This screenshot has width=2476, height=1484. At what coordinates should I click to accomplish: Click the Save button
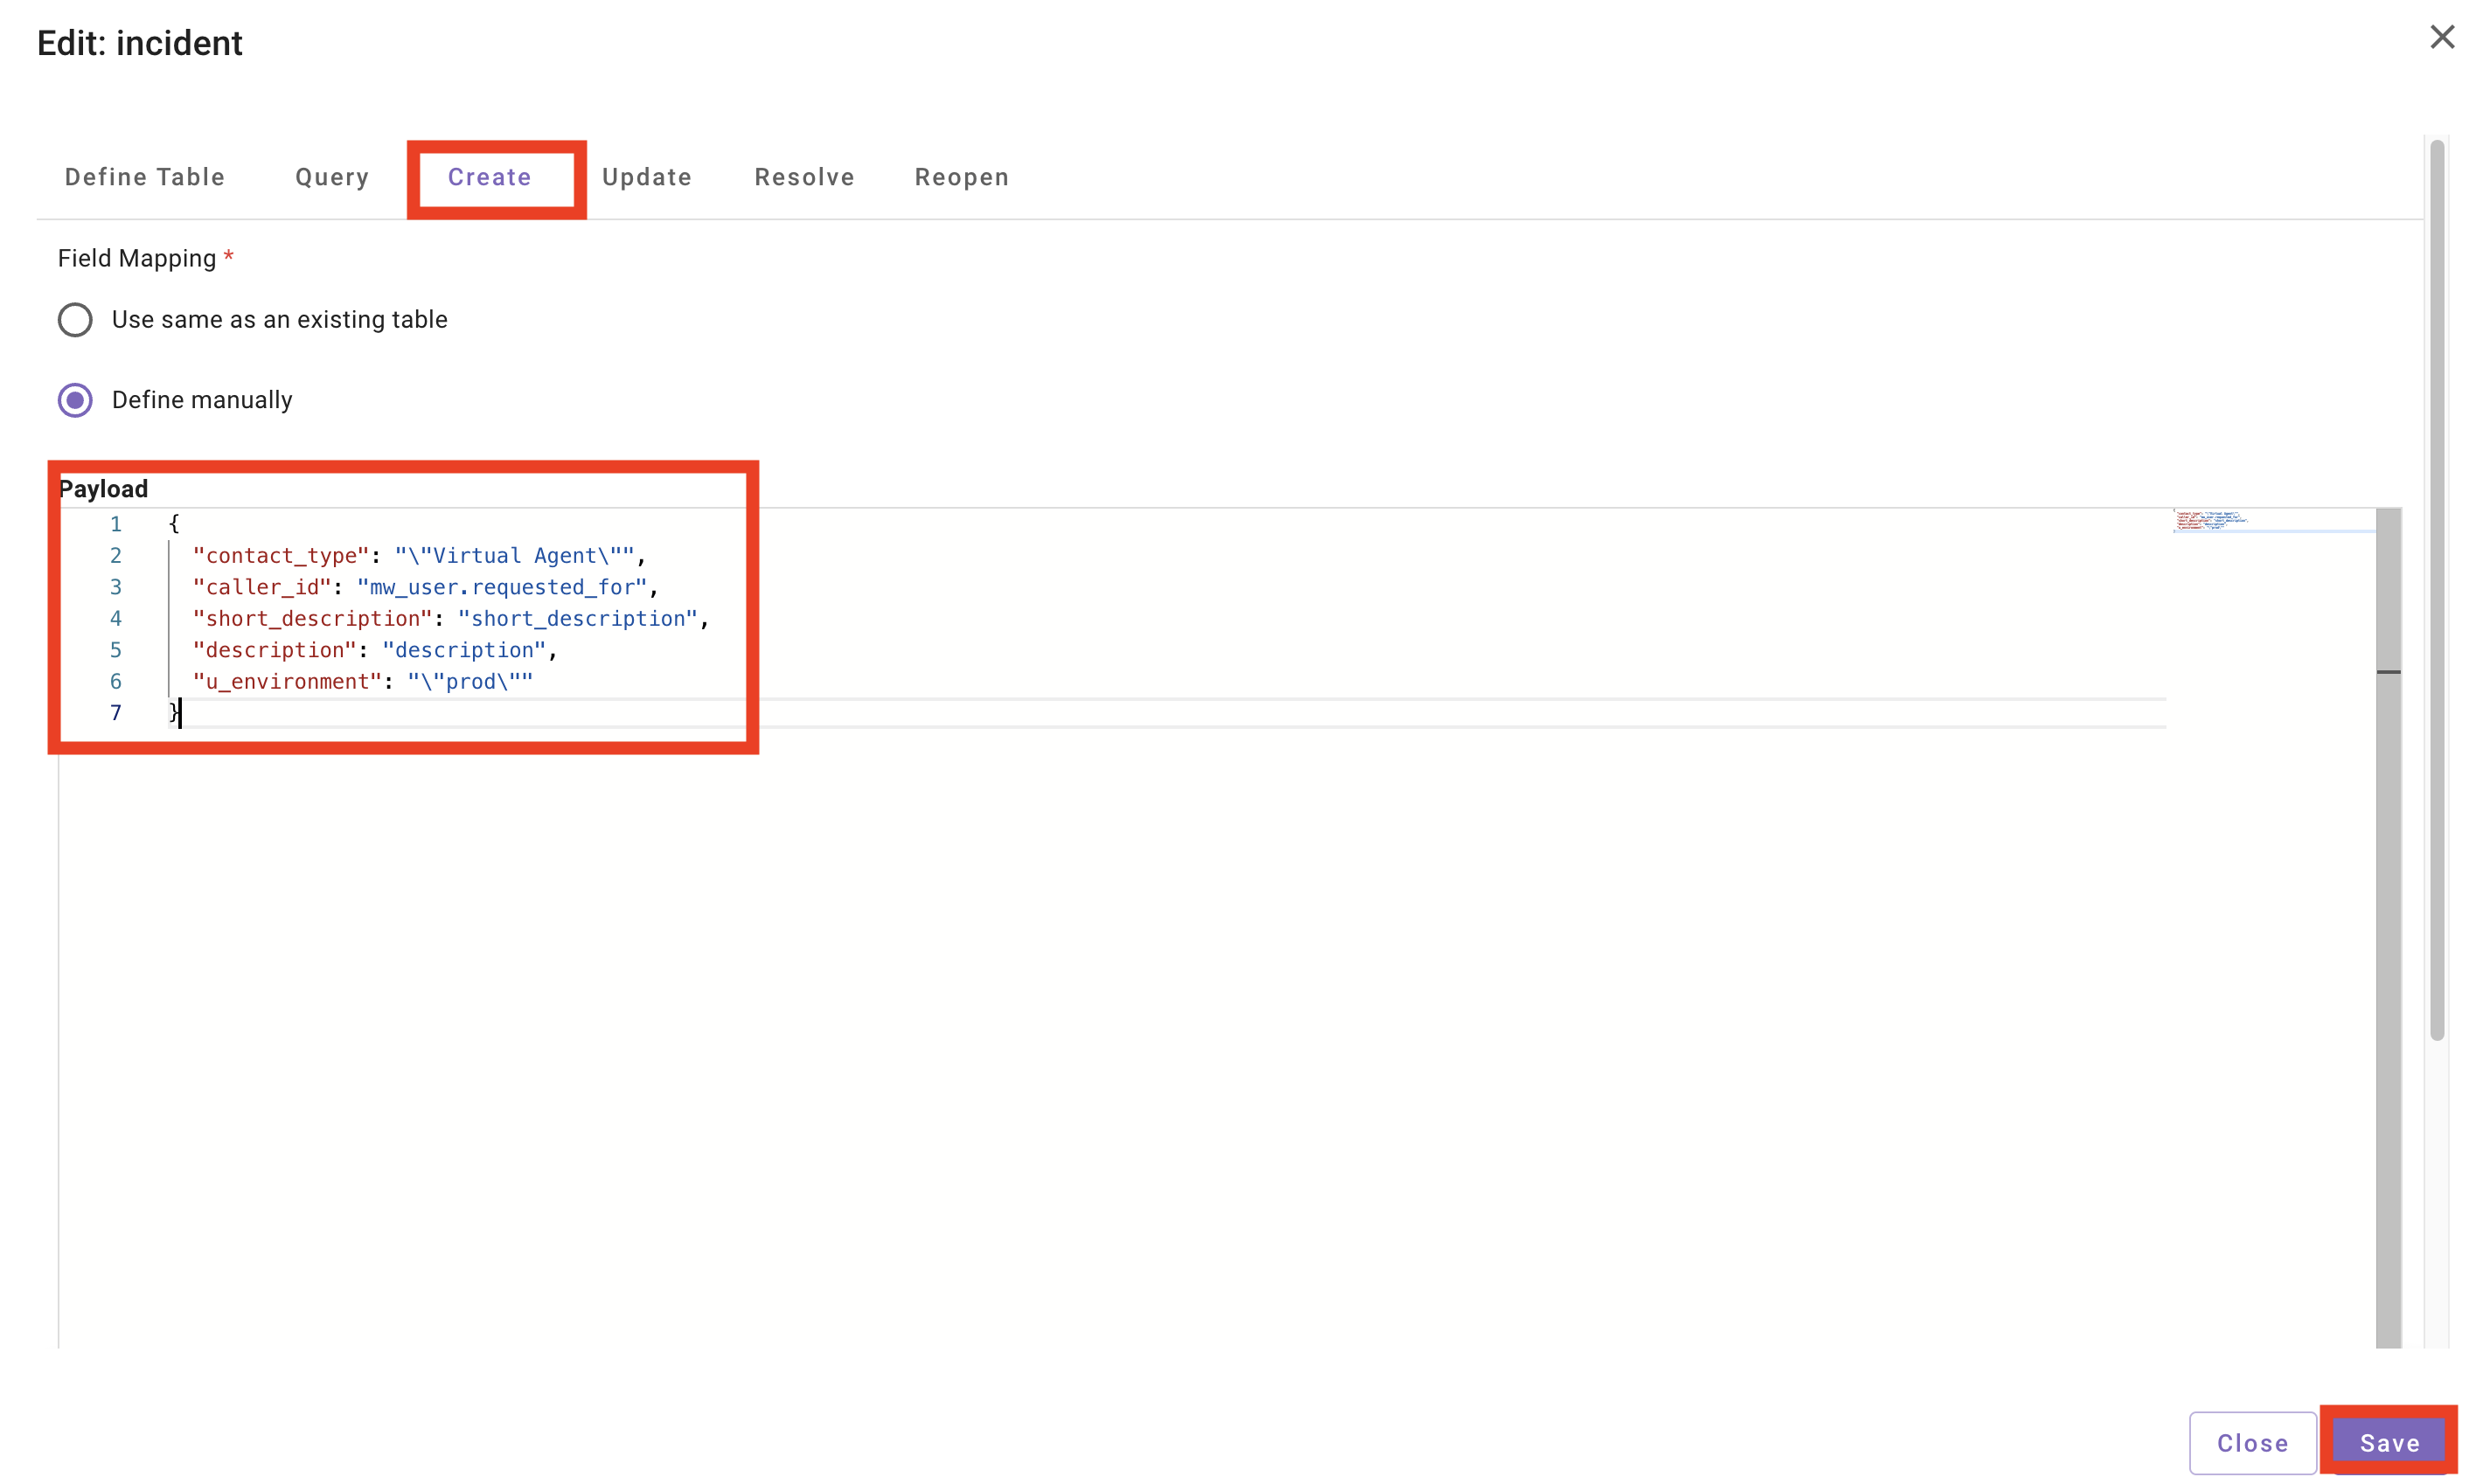[2389, 1442]
